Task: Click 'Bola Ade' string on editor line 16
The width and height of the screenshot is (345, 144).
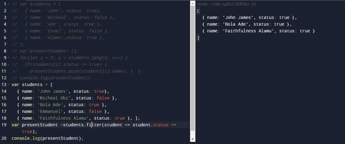Action: [50, 105]
